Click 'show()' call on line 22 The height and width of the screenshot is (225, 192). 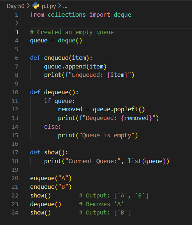41,195
